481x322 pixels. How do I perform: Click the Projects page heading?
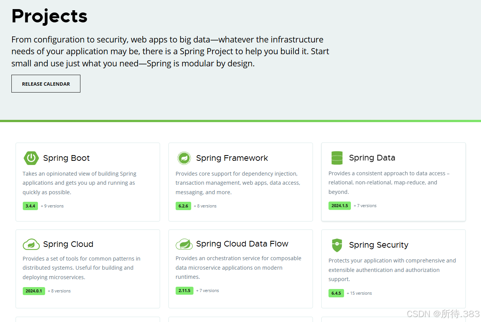coord(49,16)
